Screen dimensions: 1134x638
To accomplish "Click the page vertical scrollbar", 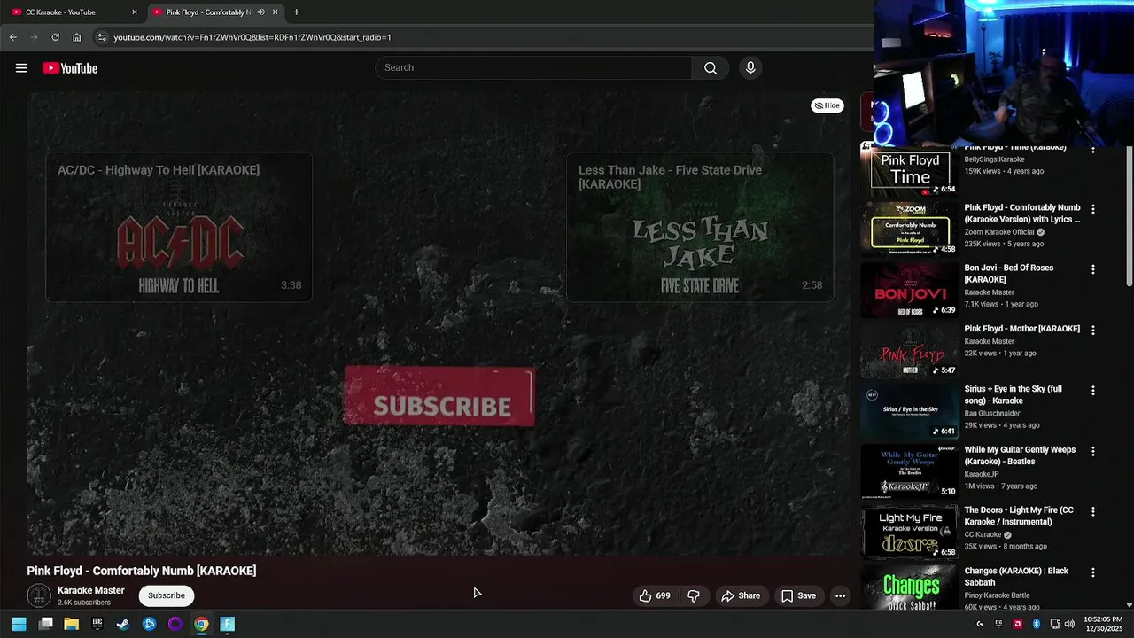I will tap(1129, 217).
